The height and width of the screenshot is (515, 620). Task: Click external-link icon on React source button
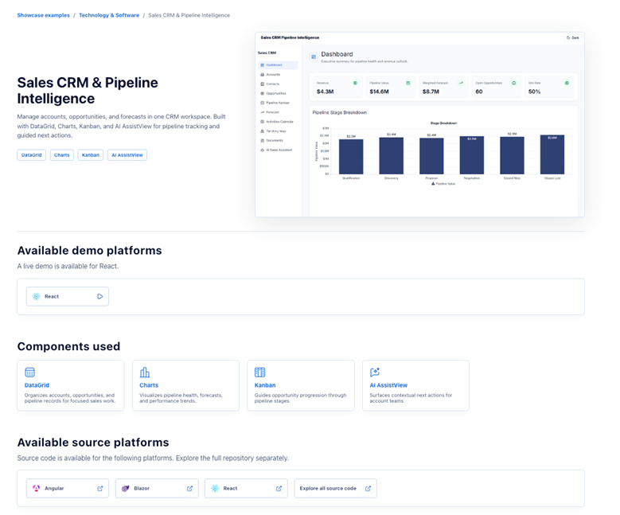click(279, 489)
